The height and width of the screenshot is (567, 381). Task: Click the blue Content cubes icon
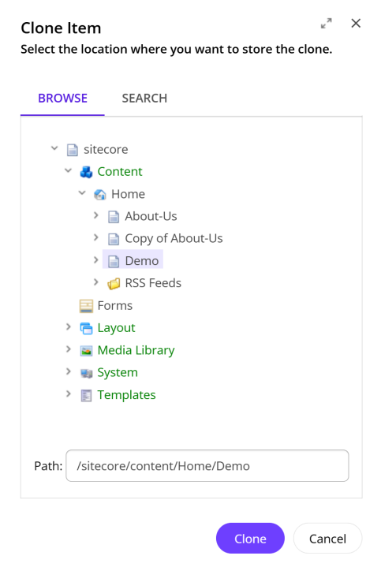[86, 172]
